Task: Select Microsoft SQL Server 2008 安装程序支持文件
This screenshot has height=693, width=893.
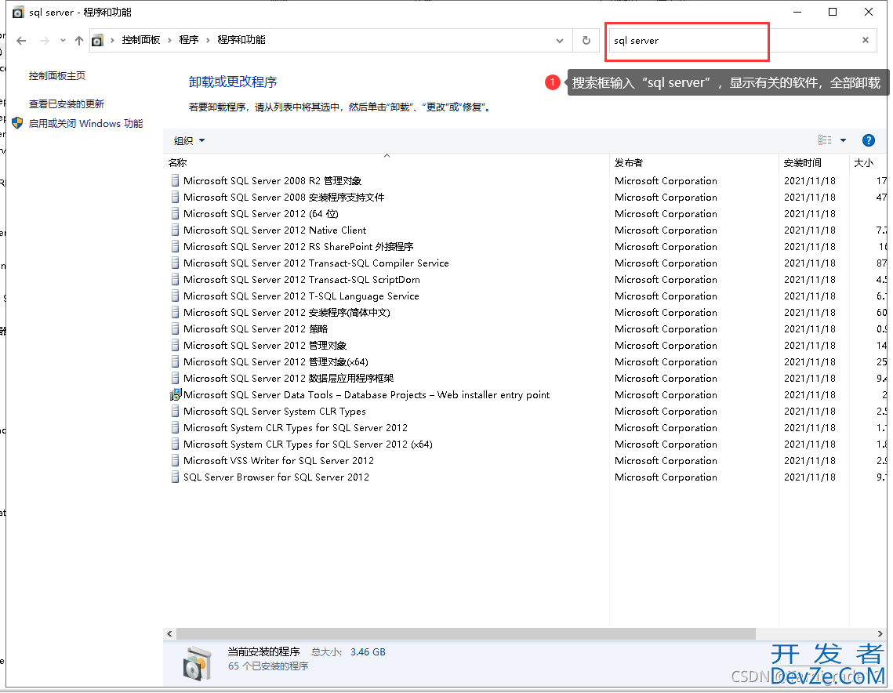Action: [284, 198]
